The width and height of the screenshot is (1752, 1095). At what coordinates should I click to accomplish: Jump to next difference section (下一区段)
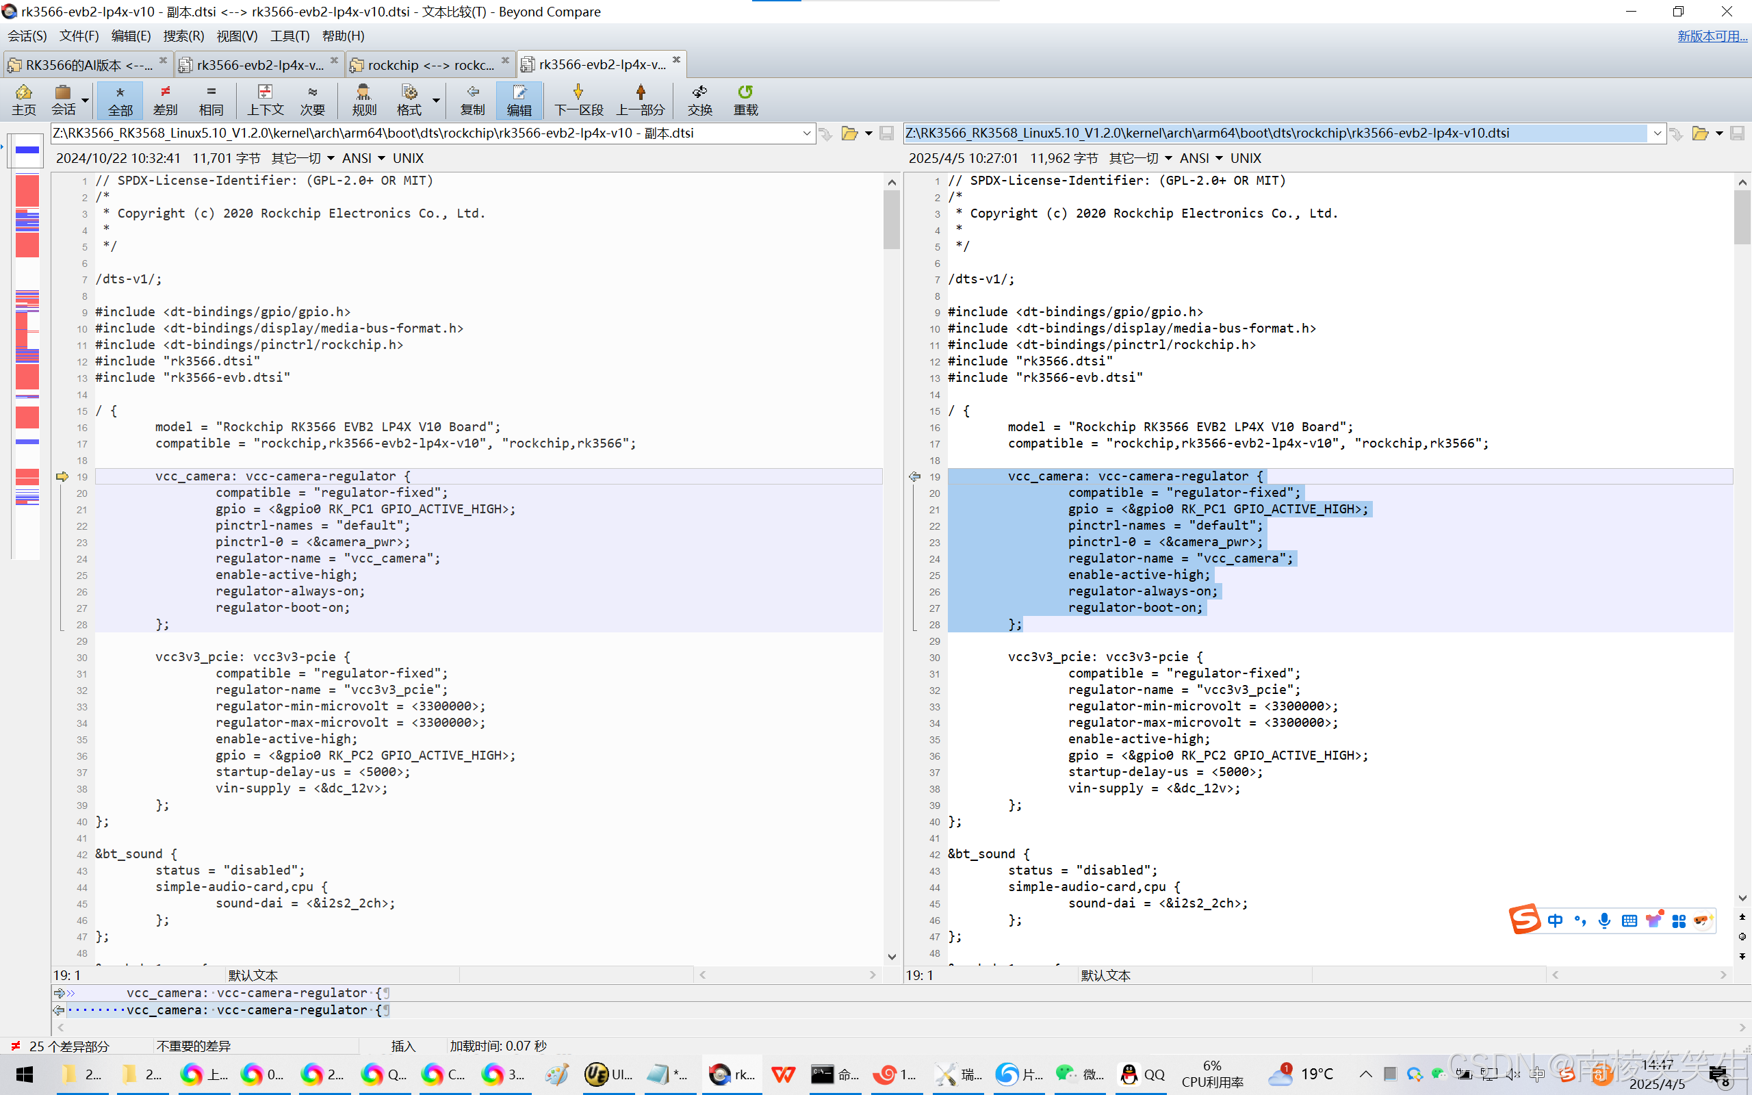click(x=578, y=99)
